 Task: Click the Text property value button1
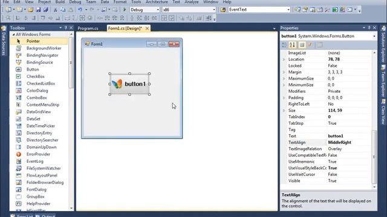point(336,136)
